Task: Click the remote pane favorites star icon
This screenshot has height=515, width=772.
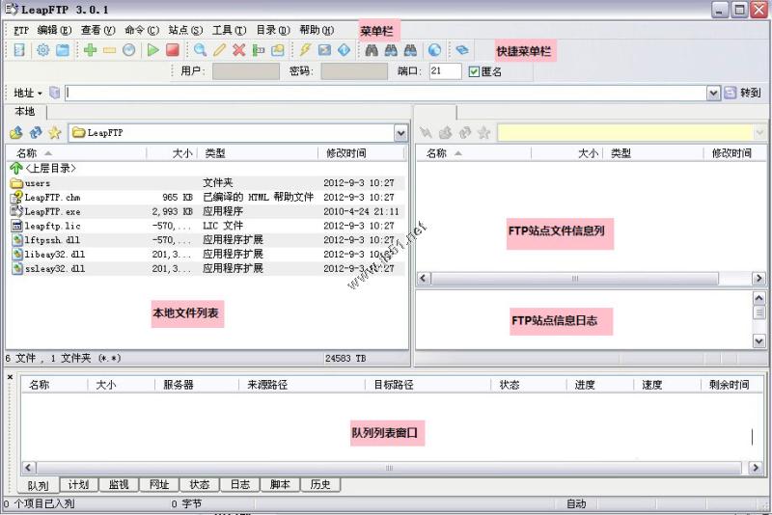Action: coord(484,132)
